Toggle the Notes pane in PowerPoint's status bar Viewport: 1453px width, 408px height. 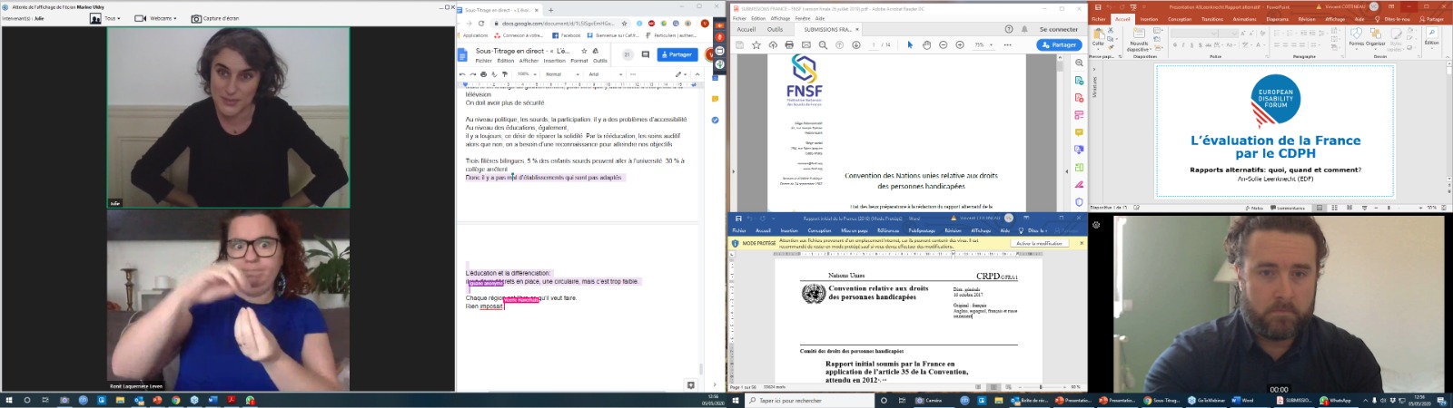tap(1255, 208)
